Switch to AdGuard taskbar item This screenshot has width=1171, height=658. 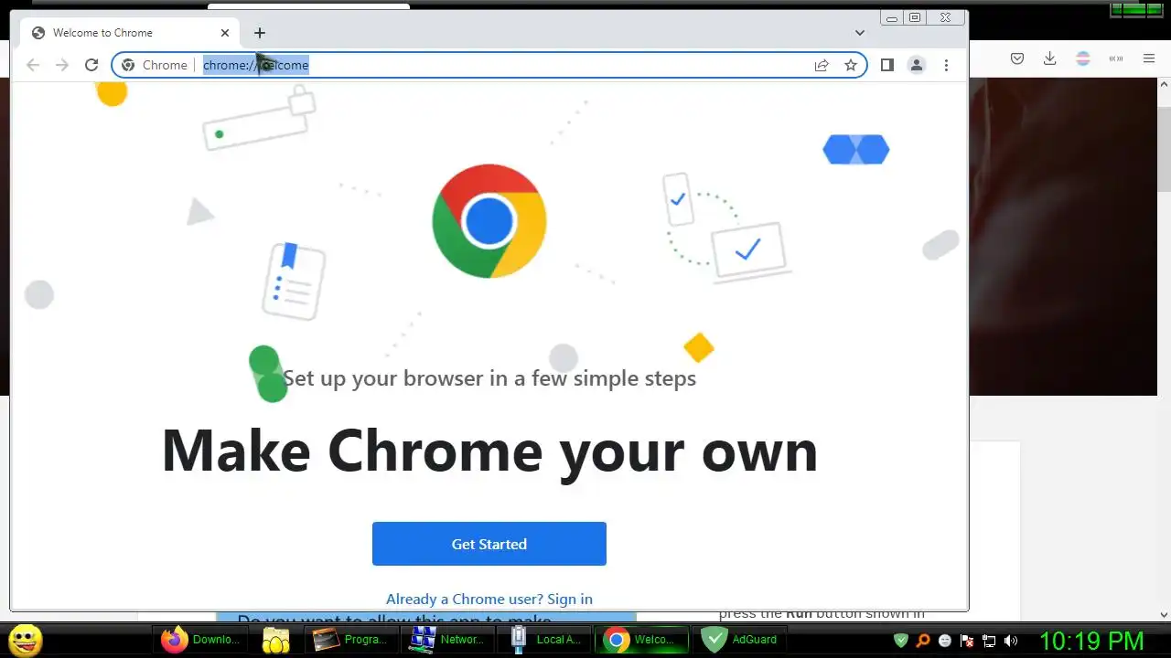[740, 640]
